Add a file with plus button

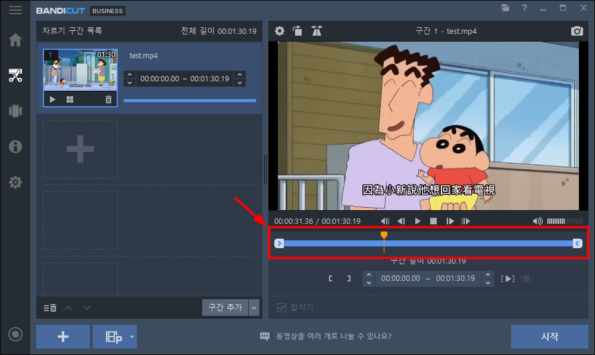coord(63,337)
